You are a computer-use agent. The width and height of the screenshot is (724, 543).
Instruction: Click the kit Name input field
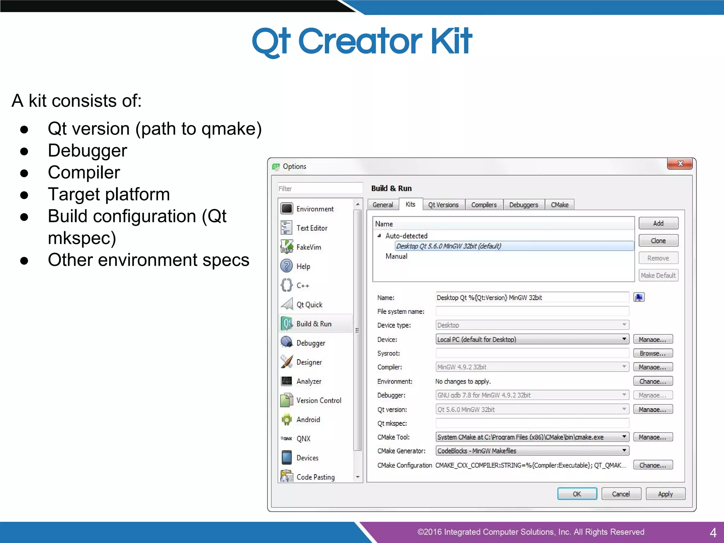pyautogui.click(x=532, y=297)
